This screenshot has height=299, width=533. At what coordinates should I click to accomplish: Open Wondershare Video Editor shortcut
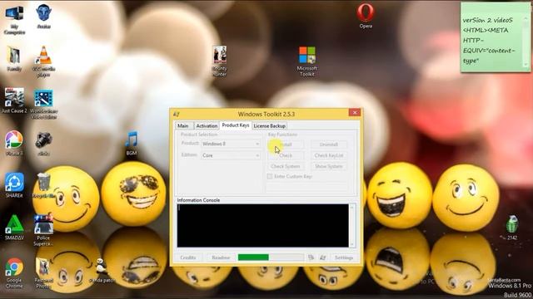[43, 104]
